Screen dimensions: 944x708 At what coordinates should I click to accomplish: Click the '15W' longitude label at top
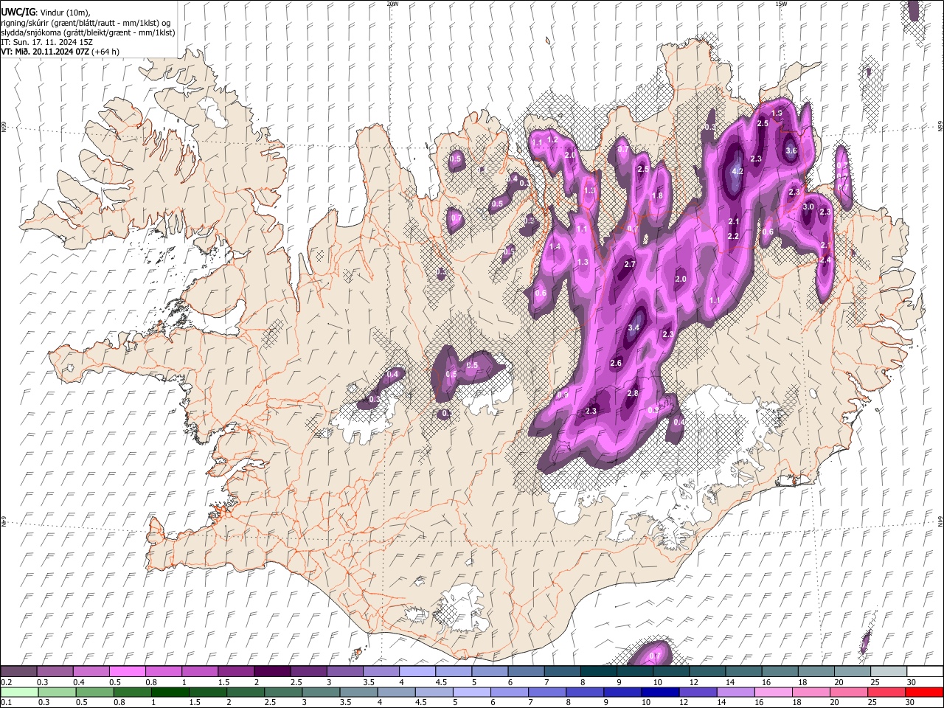pyautogui.click(x=781, y=4)
